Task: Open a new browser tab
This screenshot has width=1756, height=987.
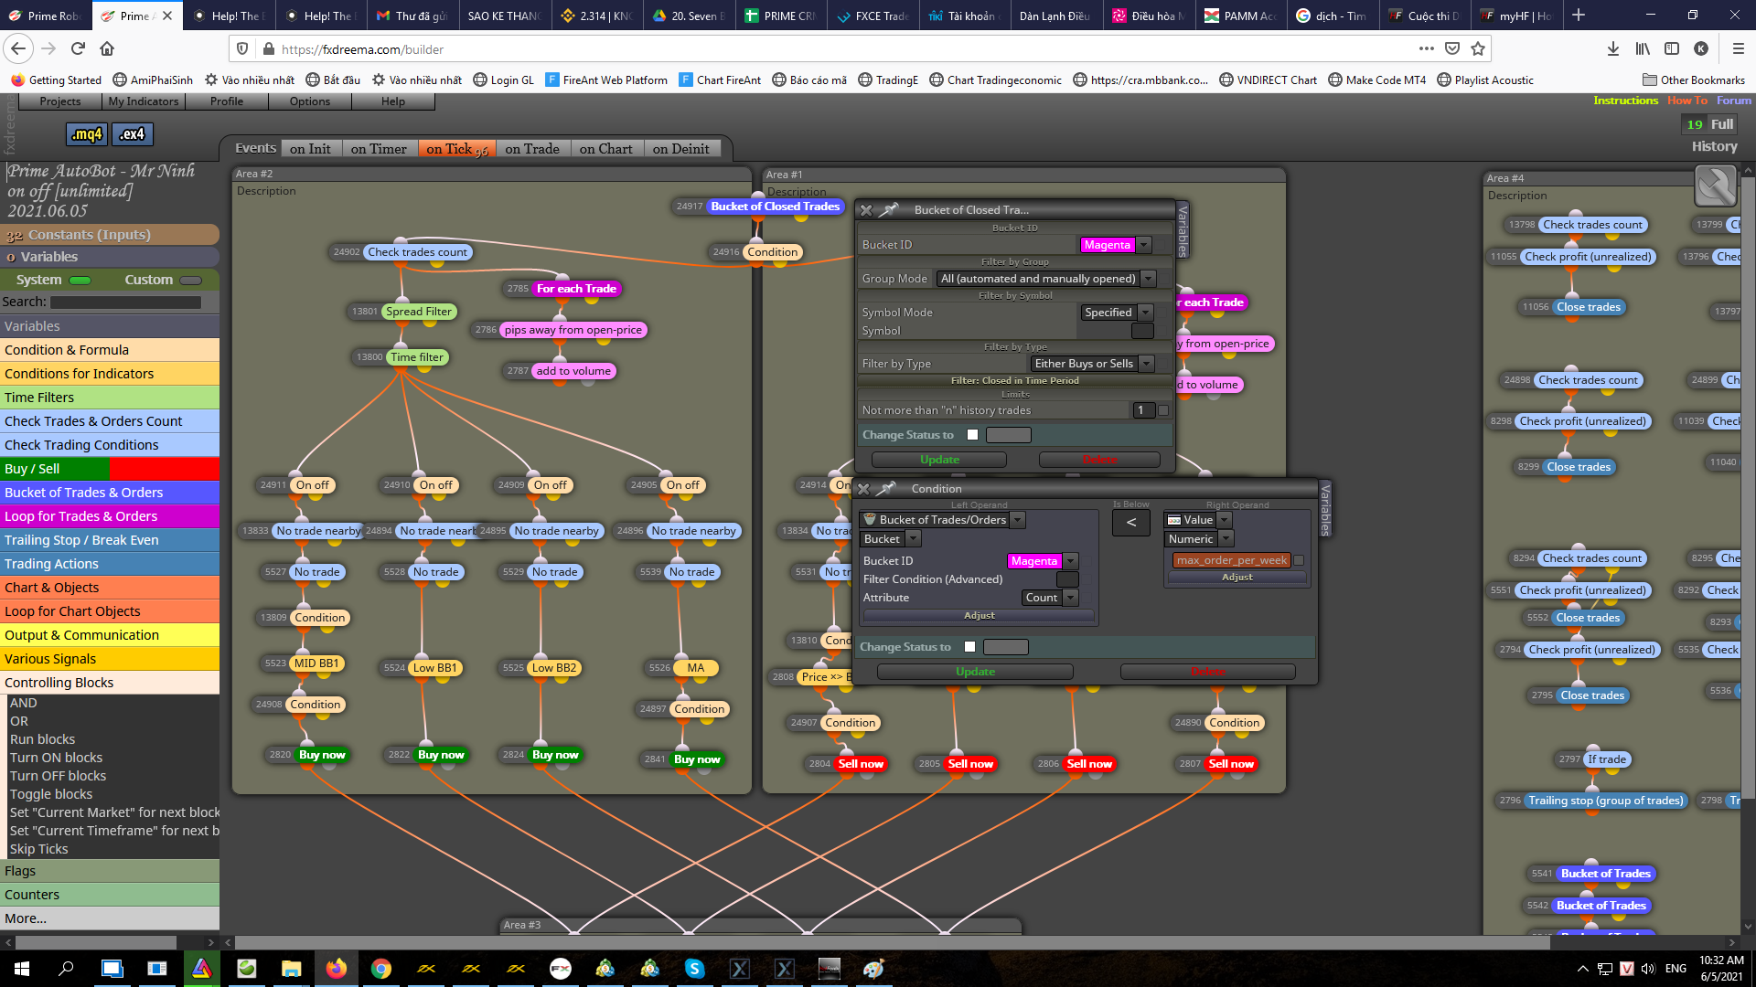Action: pos(1579,16)
